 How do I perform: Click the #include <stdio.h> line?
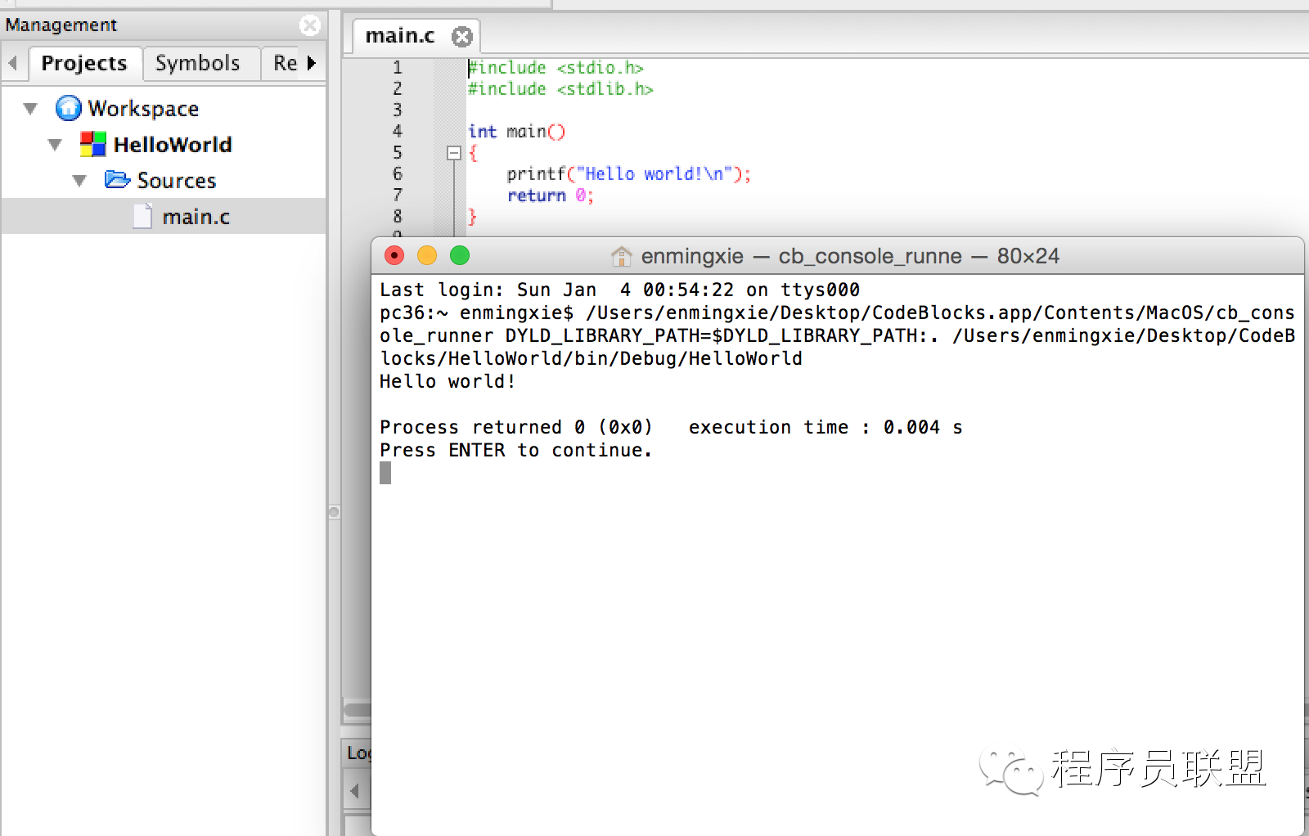[x=556, y=68]
